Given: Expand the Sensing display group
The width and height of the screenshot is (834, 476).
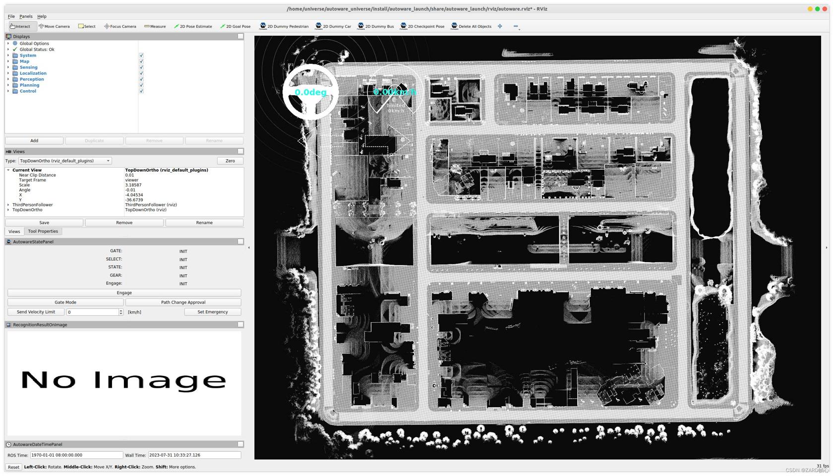Looking at the screenshot, I should coord(8,67).
